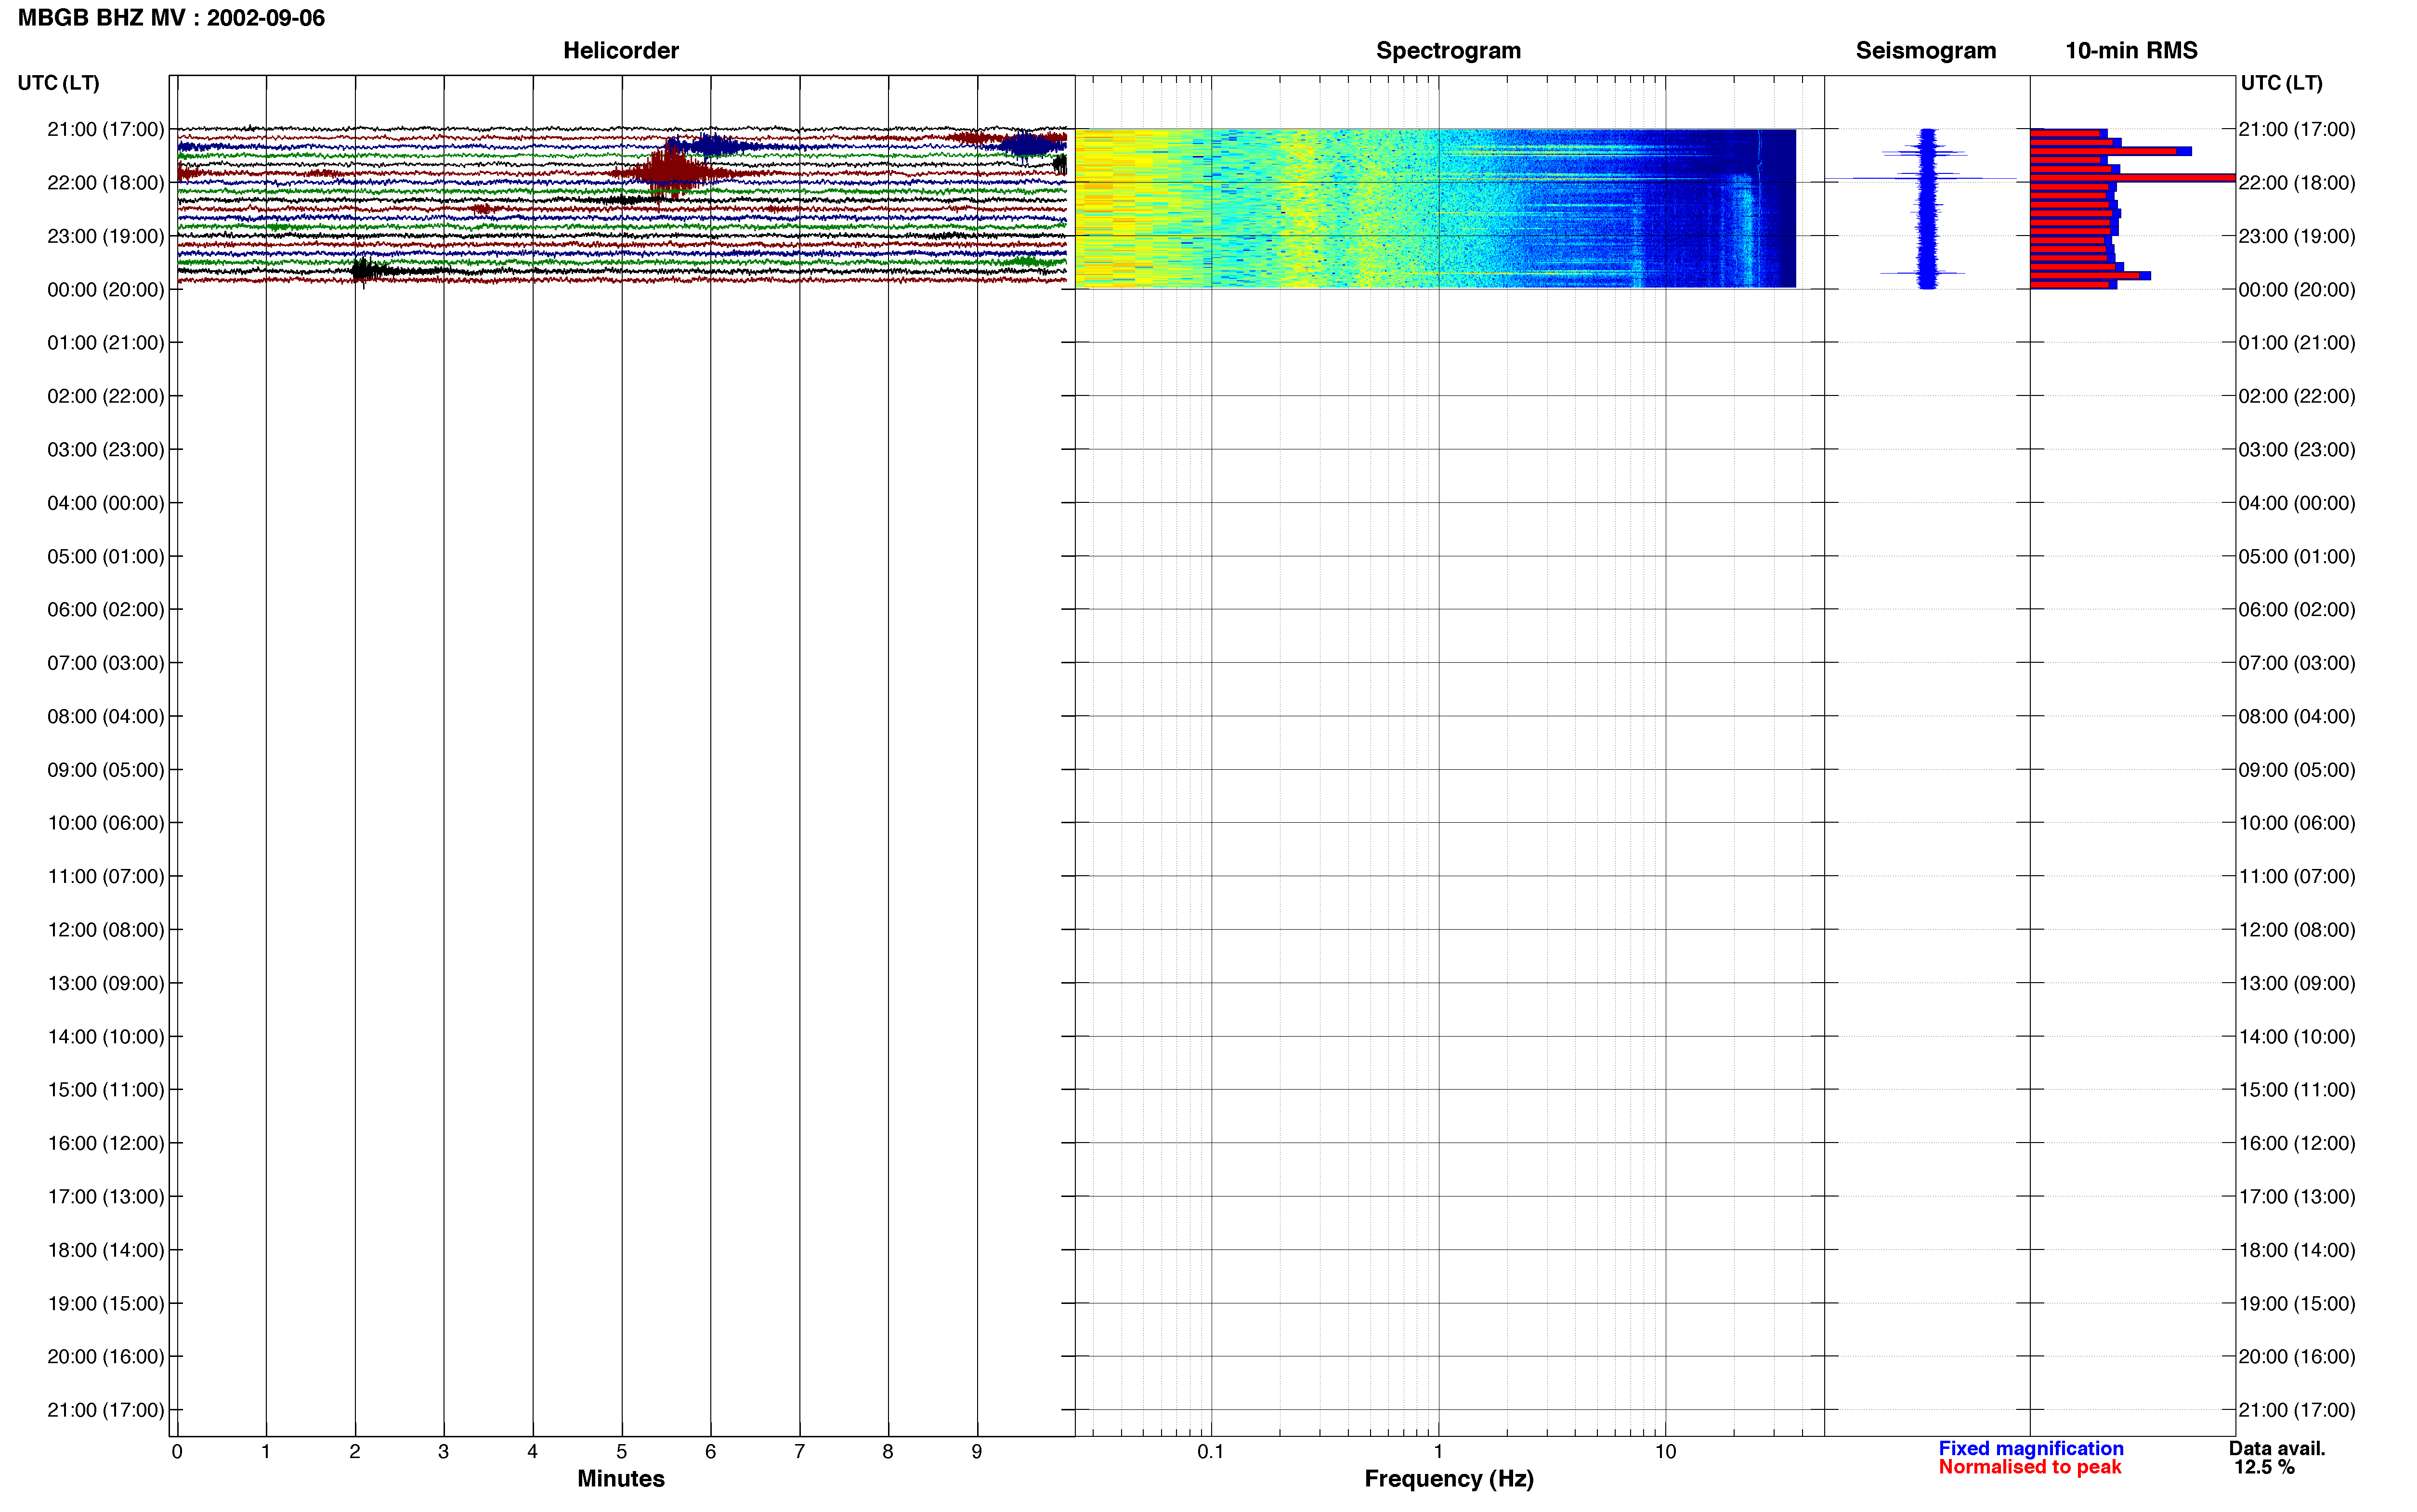Click the minute tick label '5'

(621, 1452)
